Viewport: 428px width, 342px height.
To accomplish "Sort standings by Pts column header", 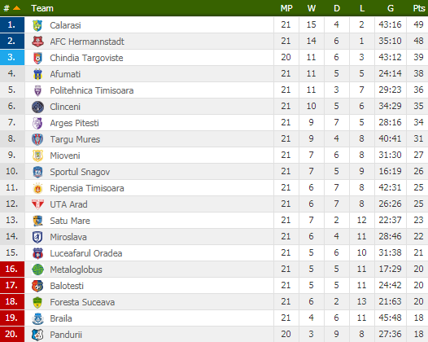I will pyautogui.click(x=419, y=8).
